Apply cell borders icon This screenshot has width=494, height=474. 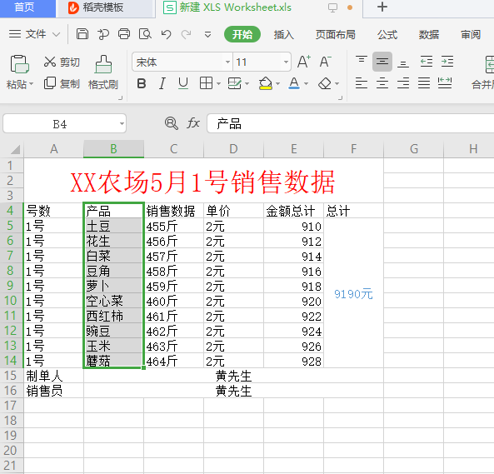[x=206, y=83]
